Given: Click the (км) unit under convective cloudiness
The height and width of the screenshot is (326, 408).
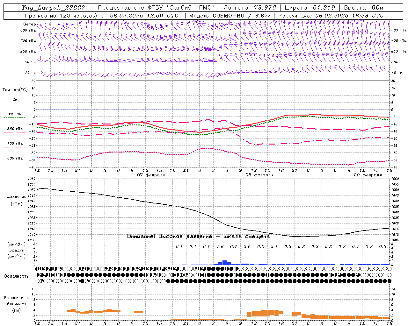Looking at the screenshot, I should 16,310.
